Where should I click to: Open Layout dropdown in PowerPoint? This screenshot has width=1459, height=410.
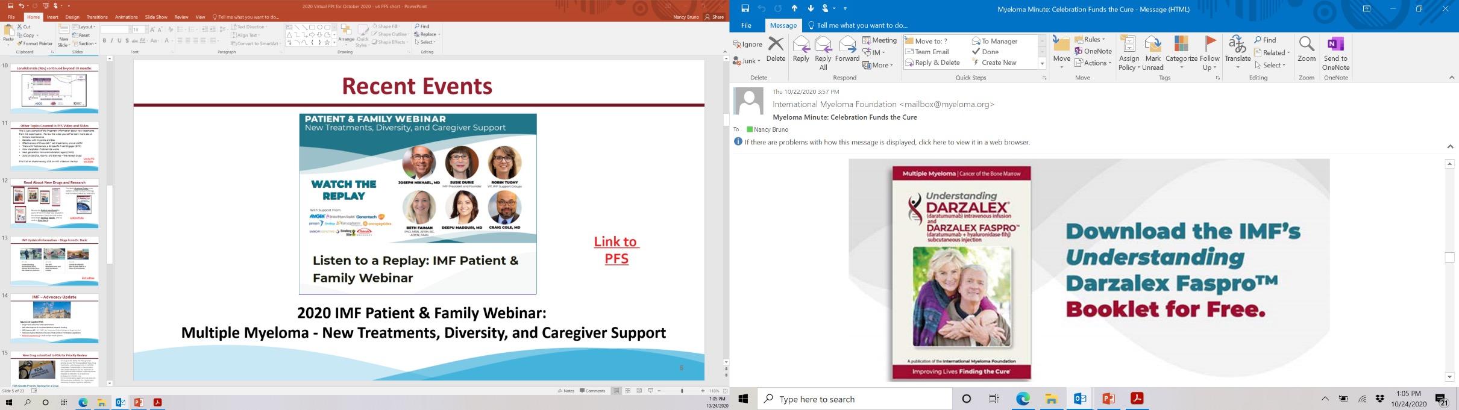(x=84, y=27)
